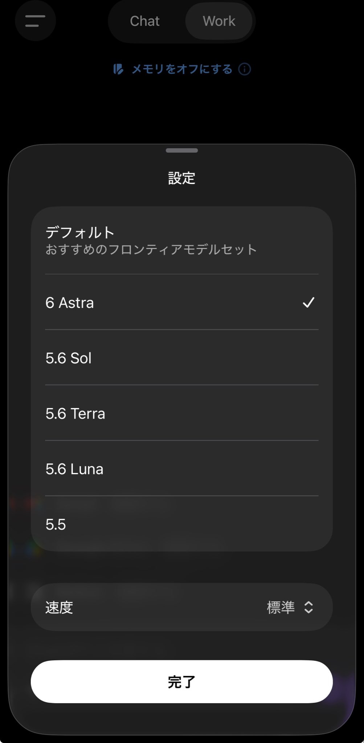Expand the 標準 speed value selector
This screenshot has width=364, height=743.
(290, 607)
